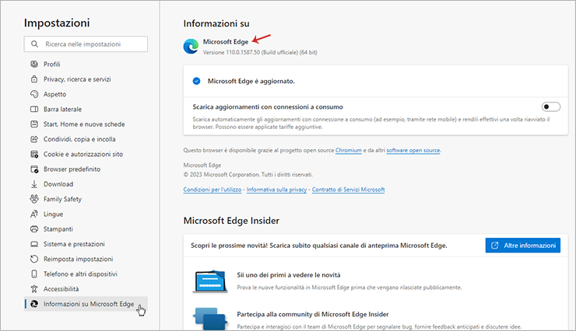This screenshot has width=576, height=331.
Task: Click the Profili sidebar icon
Action: [x=34, y=64]
